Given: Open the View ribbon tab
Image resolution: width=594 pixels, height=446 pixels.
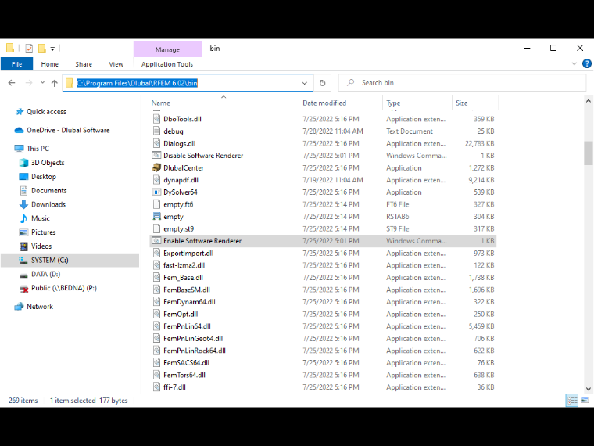Looking at the screenshot, I should click(116, 64).
